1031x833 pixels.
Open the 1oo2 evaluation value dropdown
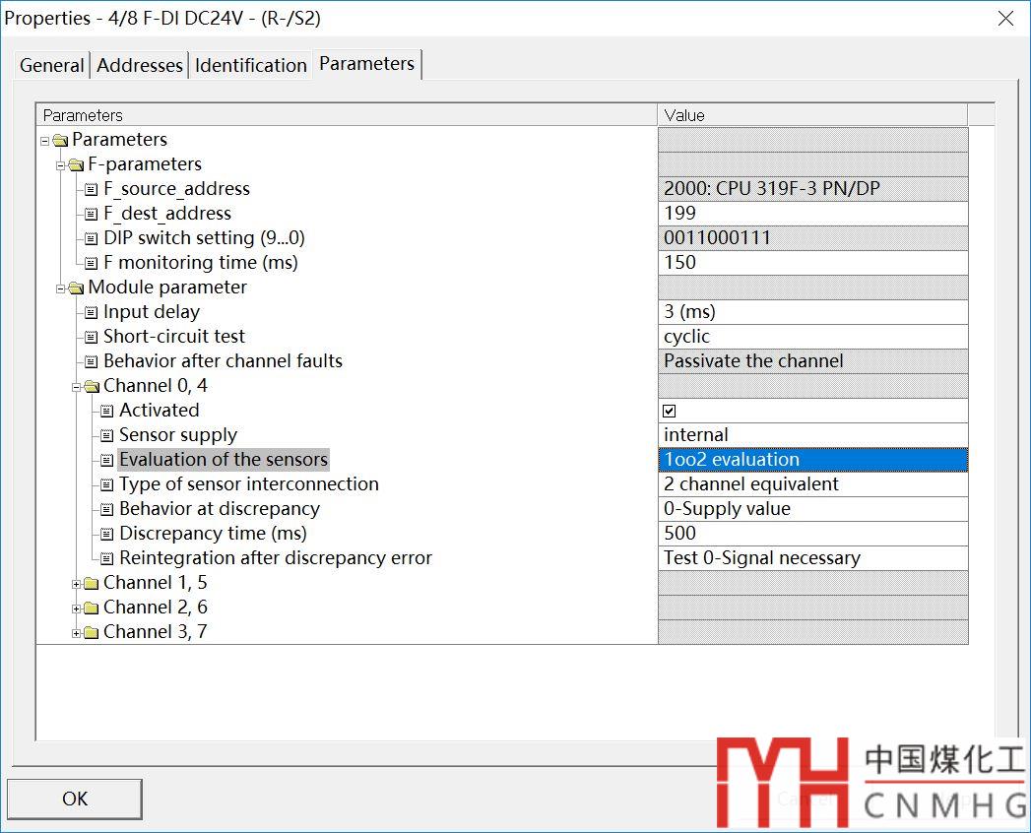pos(812,460)
